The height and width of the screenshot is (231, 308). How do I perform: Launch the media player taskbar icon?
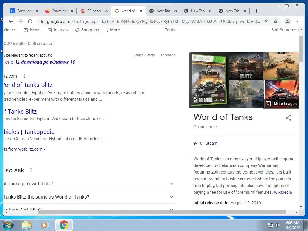coord(45,225)
